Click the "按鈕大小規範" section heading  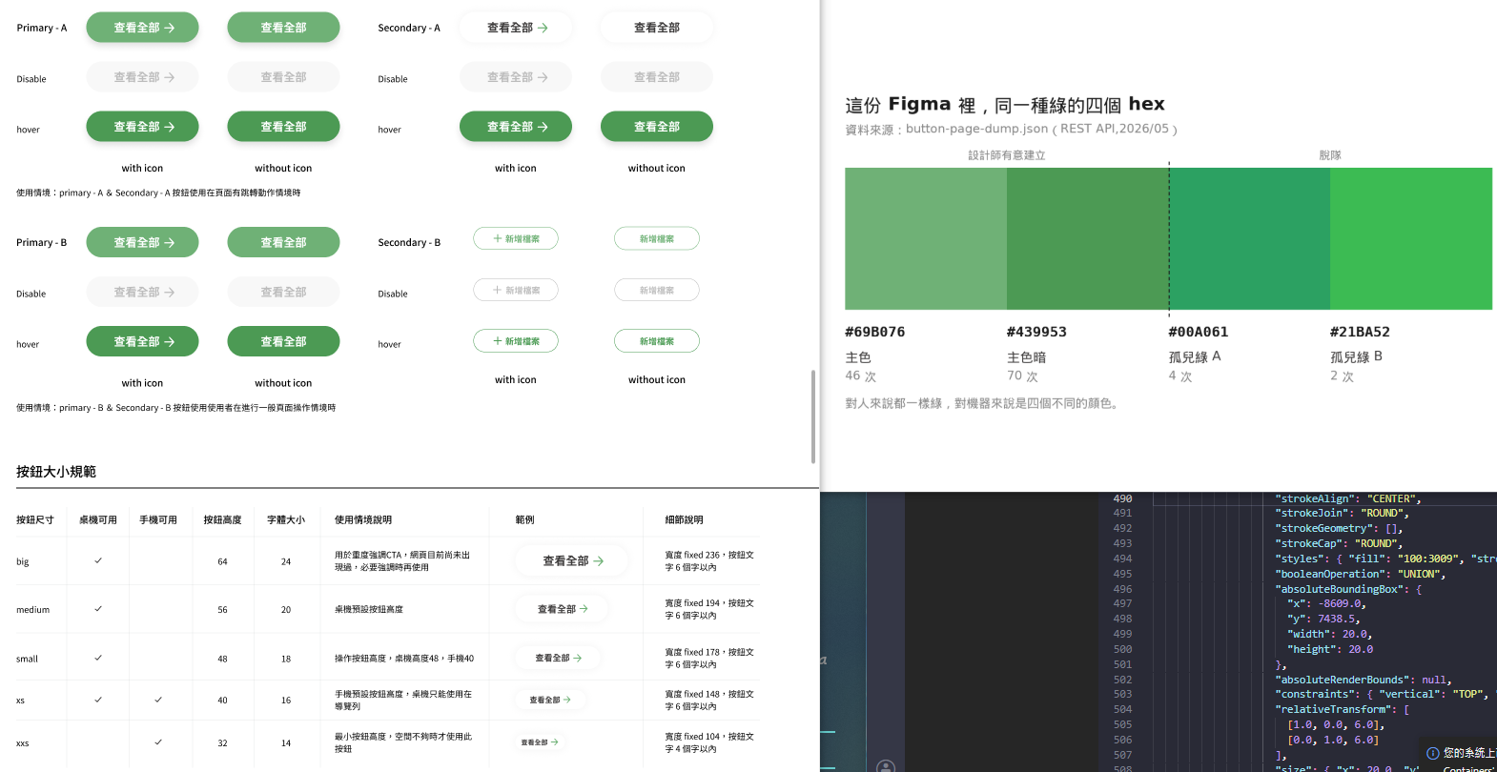coord(56,472)
